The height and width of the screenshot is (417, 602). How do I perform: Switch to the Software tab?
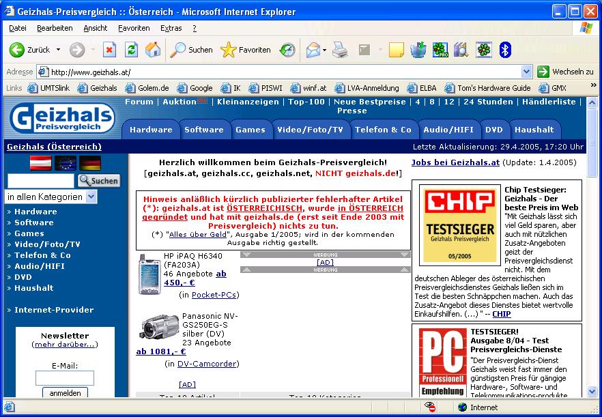click(x=204, y=130)
